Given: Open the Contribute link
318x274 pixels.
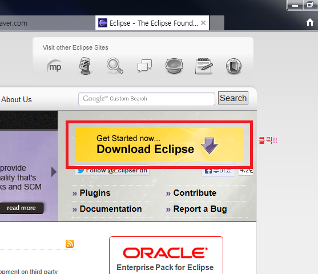Looking at the screenshot, I should [x=195, y=193].
